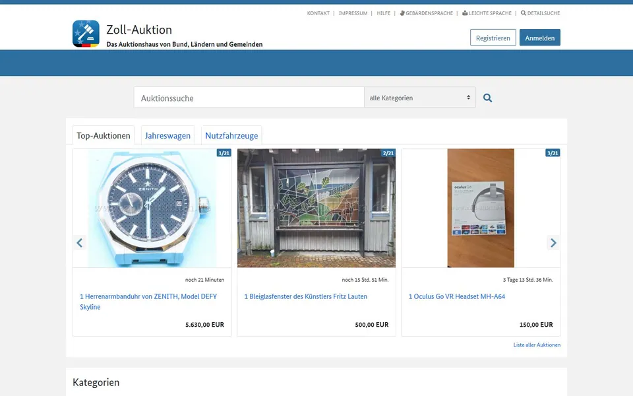Click the stained glass window thumbnail
Viewport: 633px width, 396px height.
tap(316, 208)
